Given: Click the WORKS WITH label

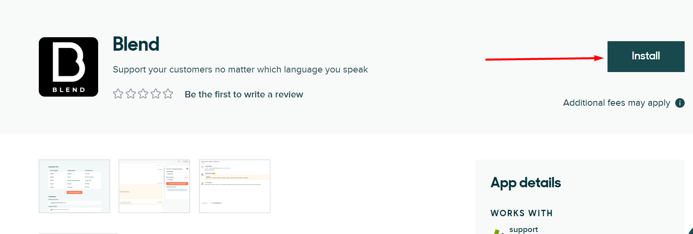Looking at the screenshot, I should [522, 213].
